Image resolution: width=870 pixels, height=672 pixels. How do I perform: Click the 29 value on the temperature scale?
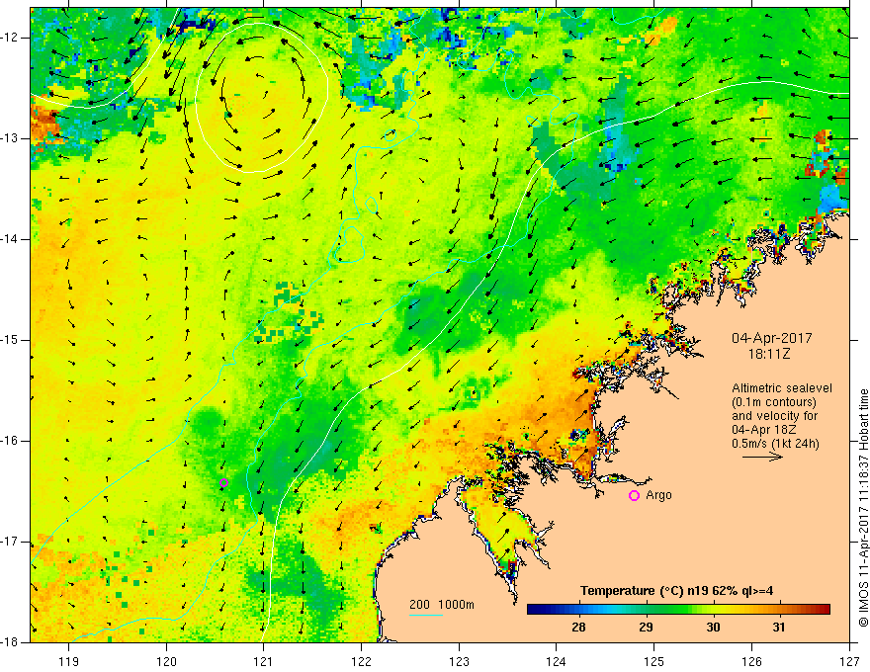[646, 628]
